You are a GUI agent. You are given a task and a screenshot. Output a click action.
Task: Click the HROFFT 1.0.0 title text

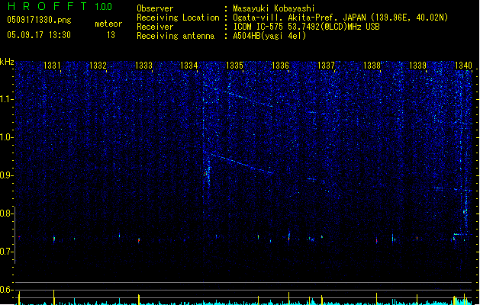(60, 6)
